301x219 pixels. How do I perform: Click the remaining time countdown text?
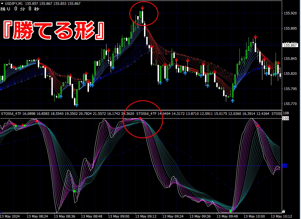click(20, 9)
